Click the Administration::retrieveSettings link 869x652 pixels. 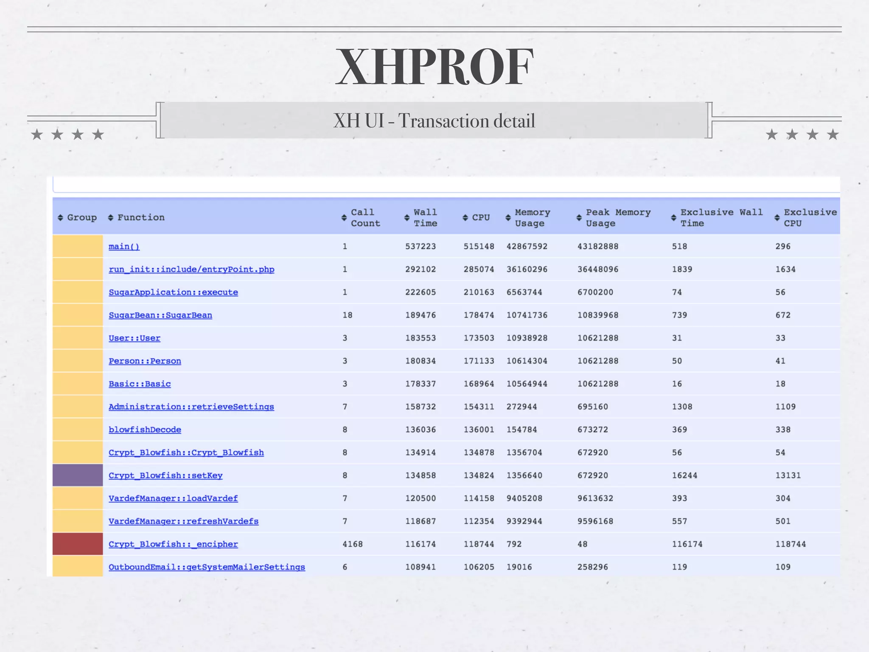191,407
